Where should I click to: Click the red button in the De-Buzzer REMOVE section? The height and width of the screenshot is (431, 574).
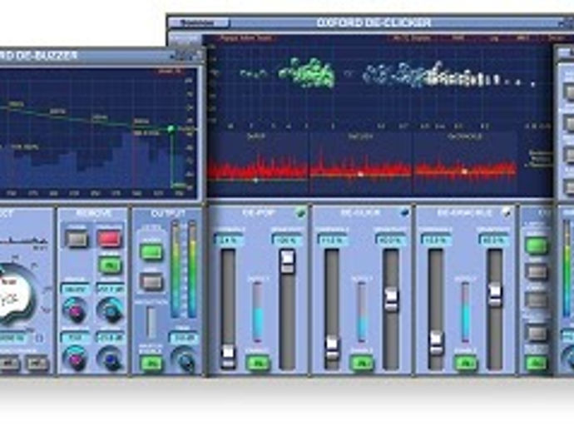tap(109, 239)
